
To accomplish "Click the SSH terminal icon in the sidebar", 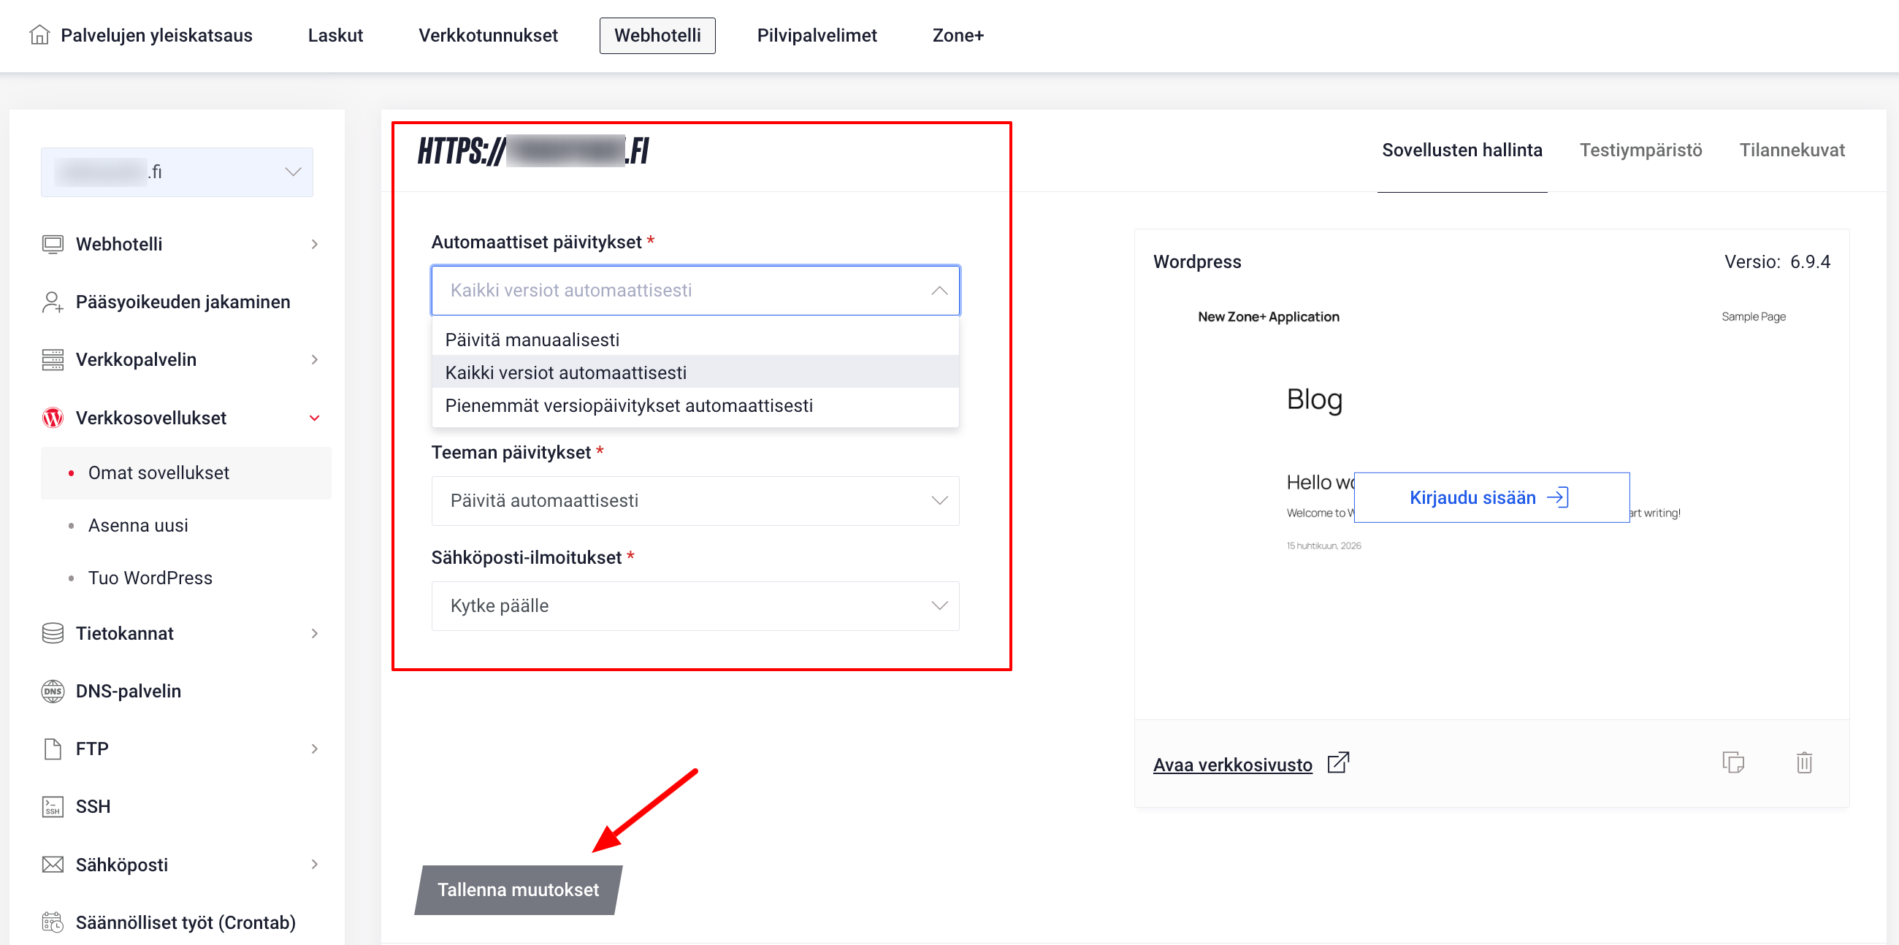I will click(53, 806).
